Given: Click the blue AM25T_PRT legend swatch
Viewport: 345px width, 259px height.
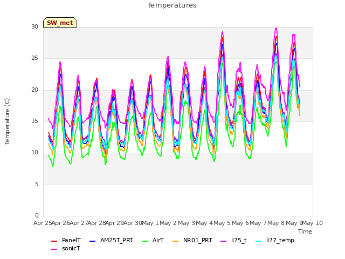Looking at the screenshot, I should pyautogui.click(x=92, y=241).
